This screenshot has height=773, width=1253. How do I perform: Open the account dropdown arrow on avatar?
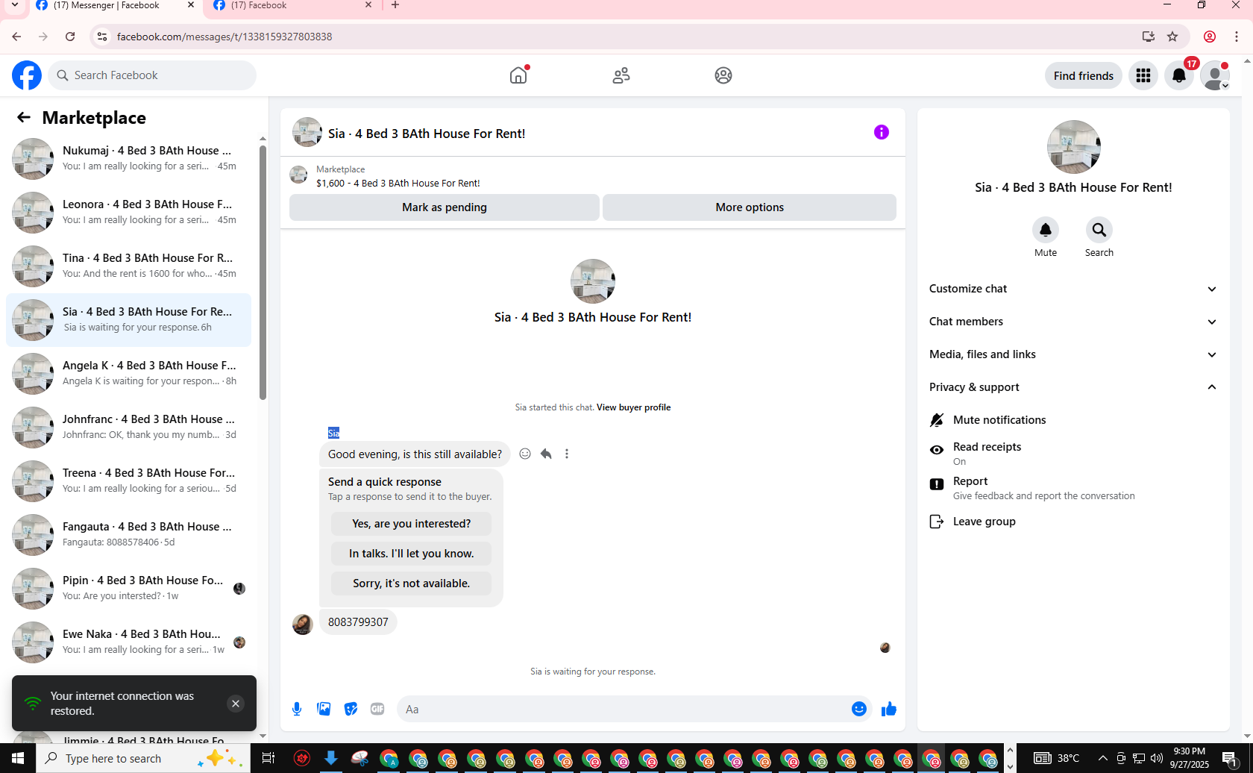click(x=1225, y=86)
